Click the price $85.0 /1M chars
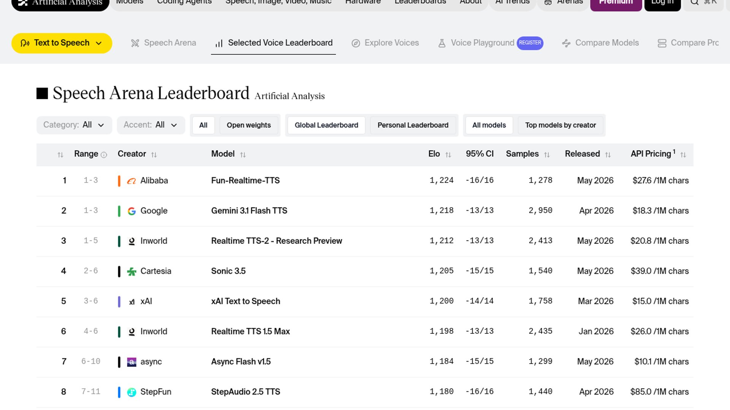 click(659, 392)
